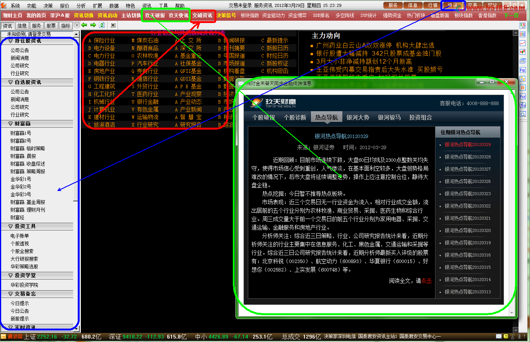Screen dimensions: 530x342
Task: Open the 银行金融 industry category
Action: [x=147, y=102]
